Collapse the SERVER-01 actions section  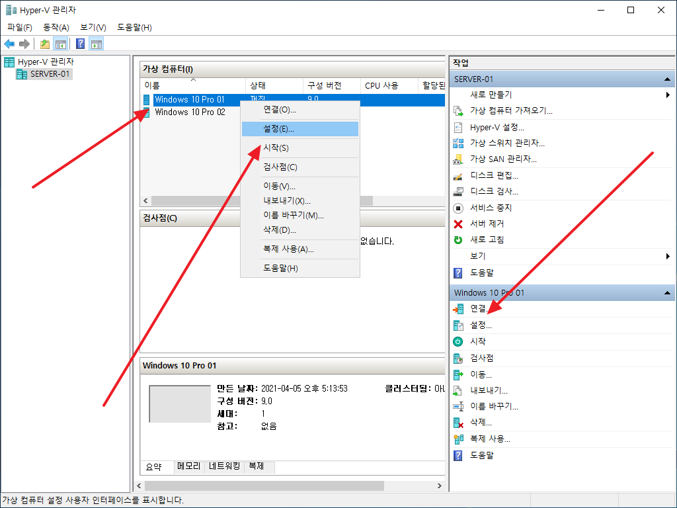667,79
